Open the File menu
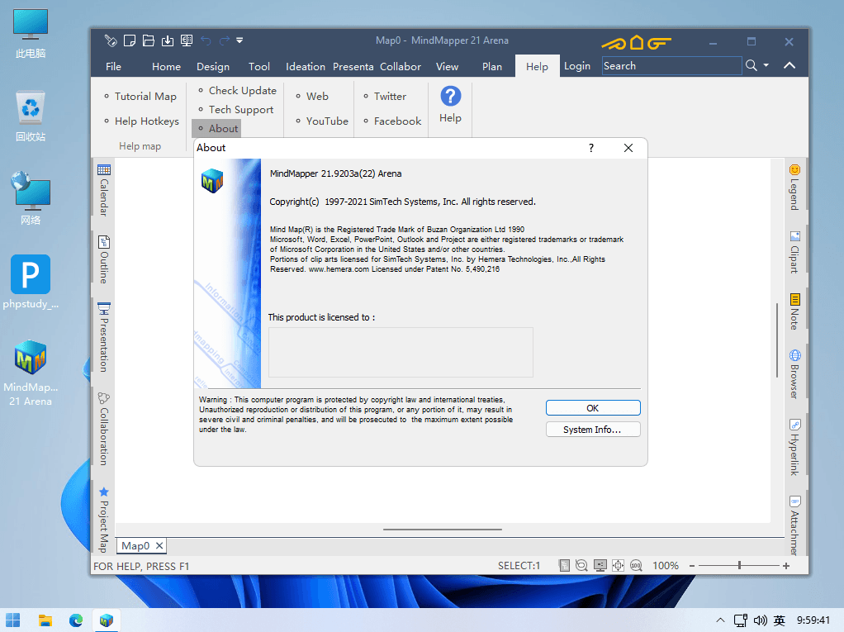This screenshot has width=844, height=632. click(x=114, y=66)
